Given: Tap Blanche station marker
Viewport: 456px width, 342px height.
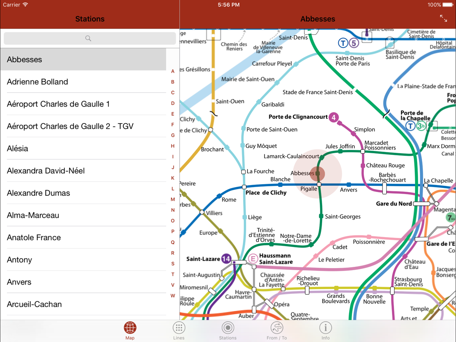Looking at the screenshot, I should click(280, 185).
